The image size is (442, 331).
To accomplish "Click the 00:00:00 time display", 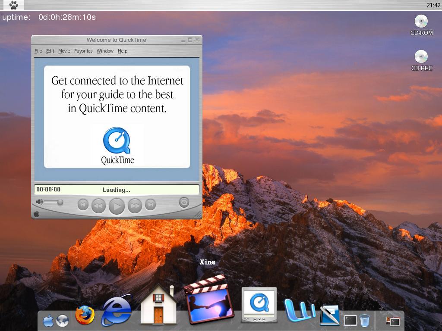I will [48, 190].
